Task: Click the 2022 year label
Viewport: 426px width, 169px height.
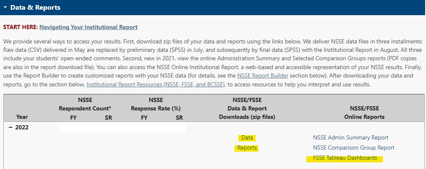Action: pos(22,127)
